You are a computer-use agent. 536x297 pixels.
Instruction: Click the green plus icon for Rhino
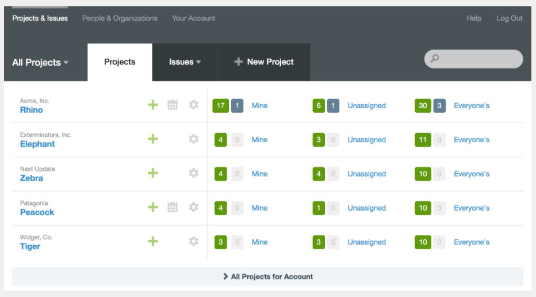[x=152, y=105]
